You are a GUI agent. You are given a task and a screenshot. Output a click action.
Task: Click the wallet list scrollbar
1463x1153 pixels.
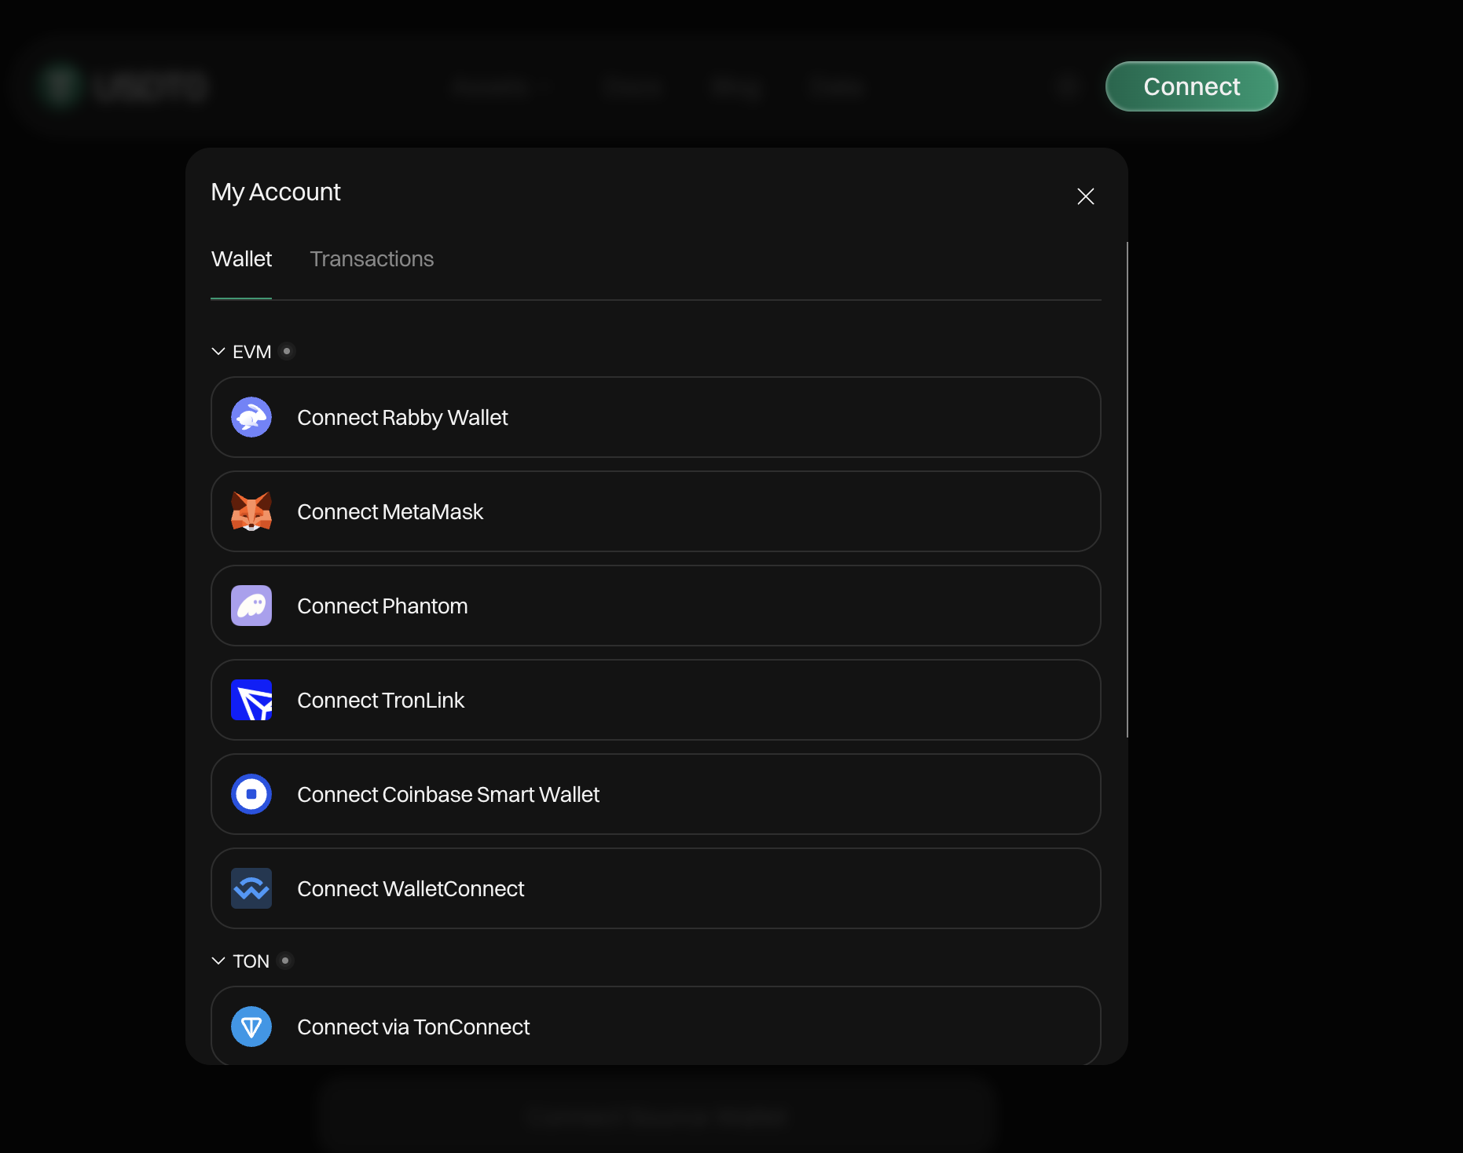1127,489
